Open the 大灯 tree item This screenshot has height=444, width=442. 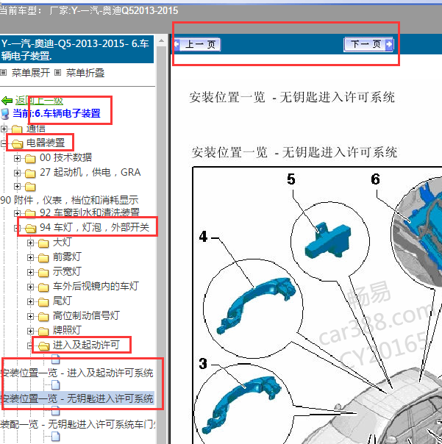tap(63, 243)
